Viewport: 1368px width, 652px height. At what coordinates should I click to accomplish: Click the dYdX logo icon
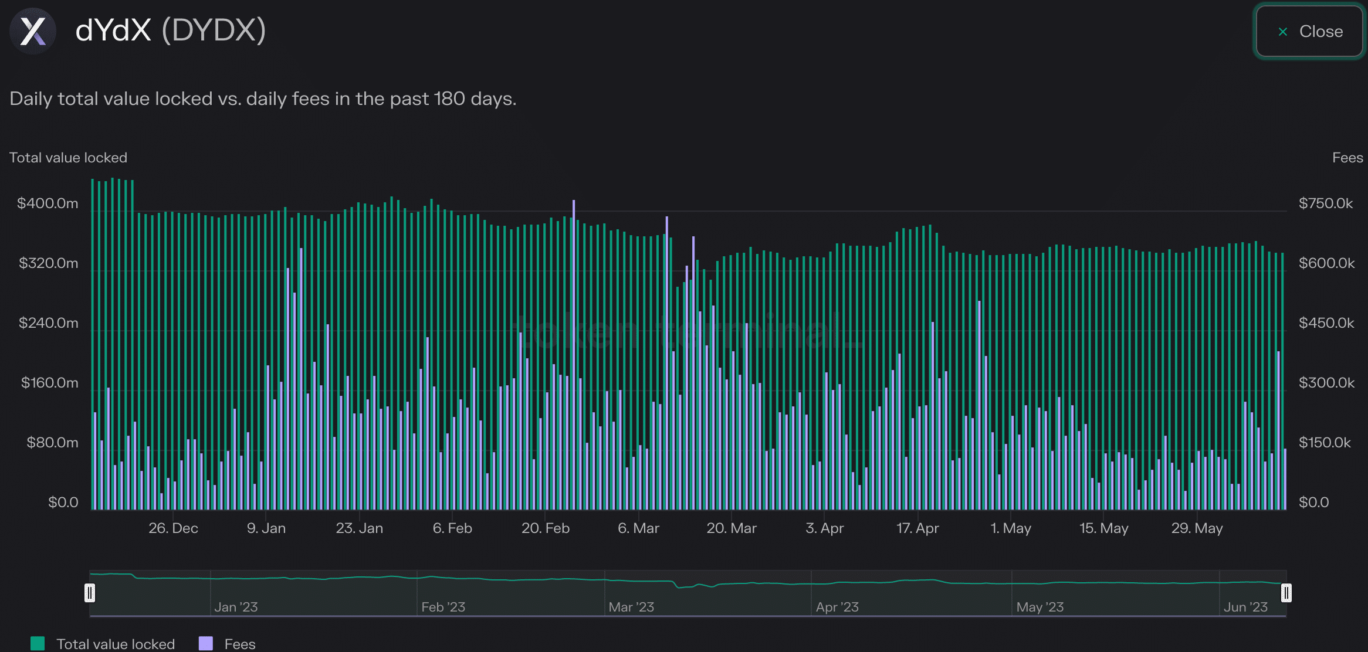point(33,31)
